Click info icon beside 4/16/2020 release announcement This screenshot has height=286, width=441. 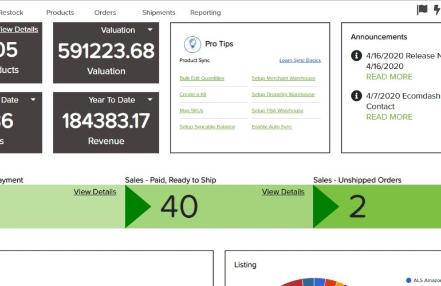pos(356,56)
